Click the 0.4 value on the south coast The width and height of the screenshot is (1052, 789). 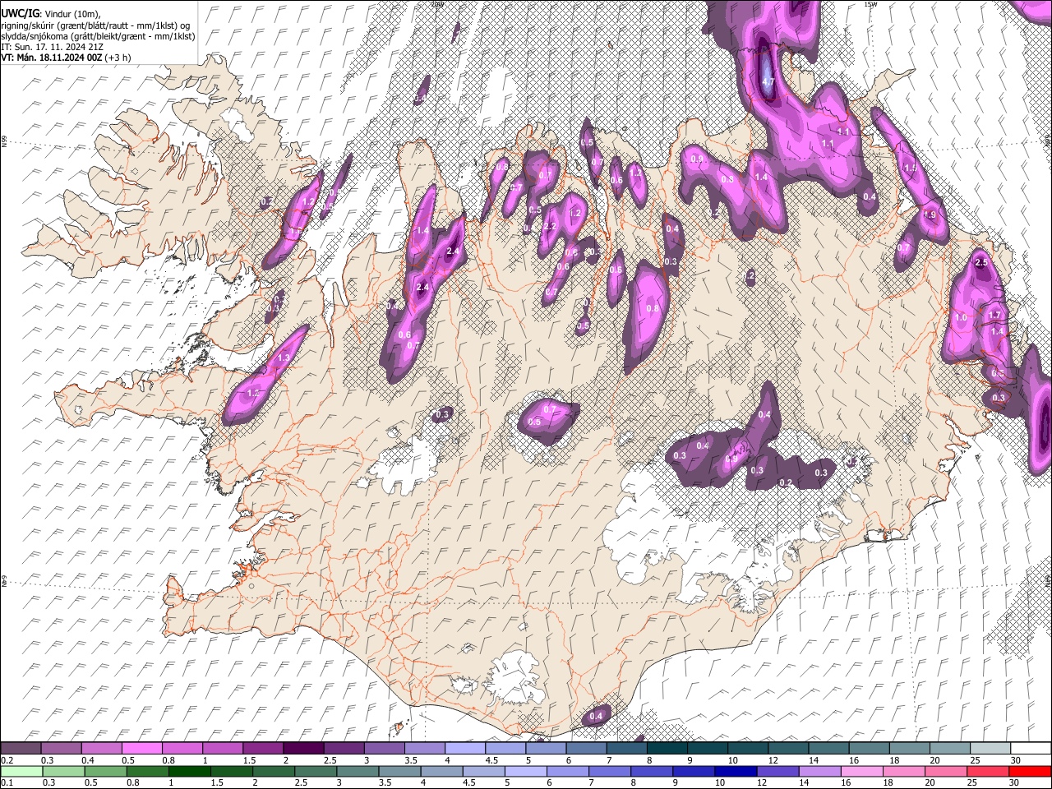point(596,717)
